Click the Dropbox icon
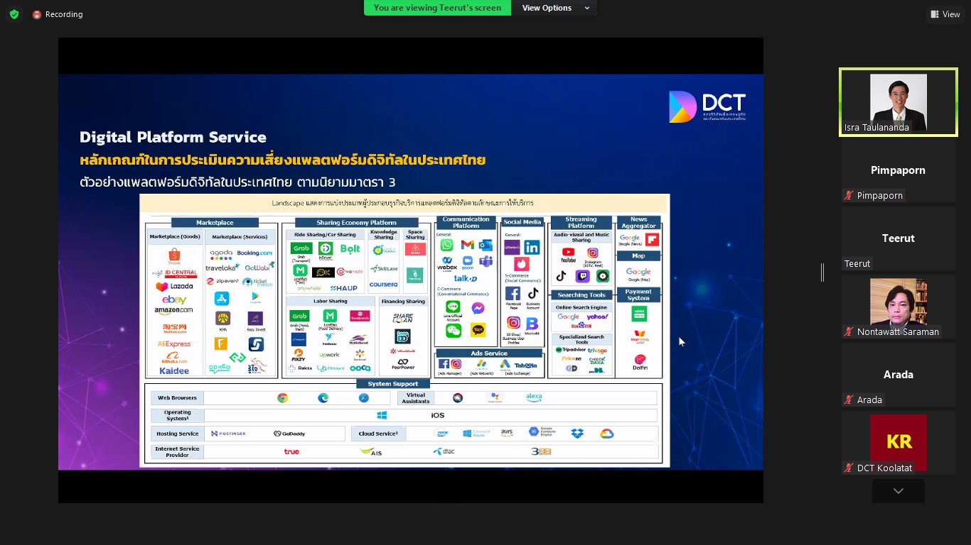This screenshot has width=971, height=545. [577, 433]
